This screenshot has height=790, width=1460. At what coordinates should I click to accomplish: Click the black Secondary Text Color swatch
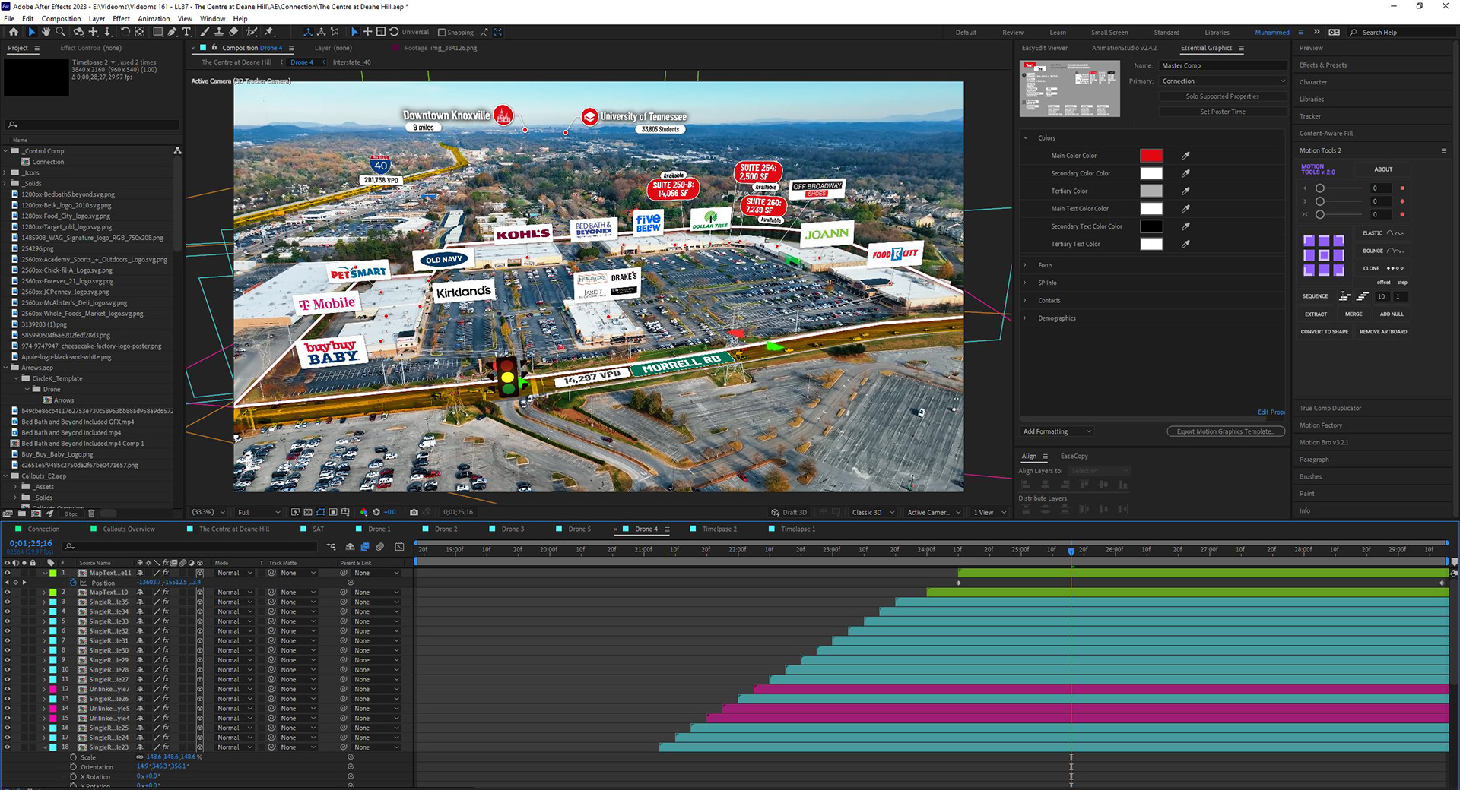click(1151, 226)
